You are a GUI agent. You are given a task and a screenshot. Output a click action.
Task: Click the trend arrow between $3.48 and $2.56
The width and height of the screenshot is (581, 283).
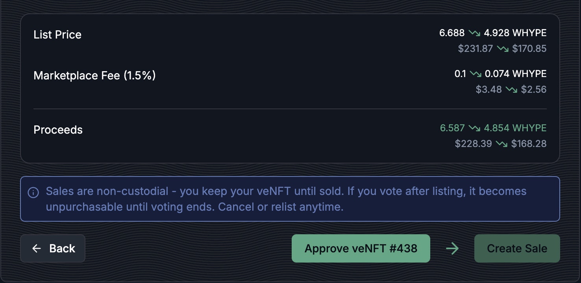pos(512,89)
